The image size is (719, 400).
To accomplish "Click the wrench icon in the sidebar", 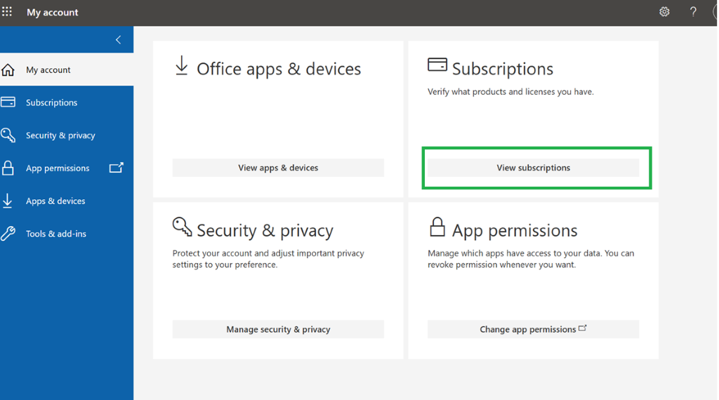I will [x=8, y=233].
